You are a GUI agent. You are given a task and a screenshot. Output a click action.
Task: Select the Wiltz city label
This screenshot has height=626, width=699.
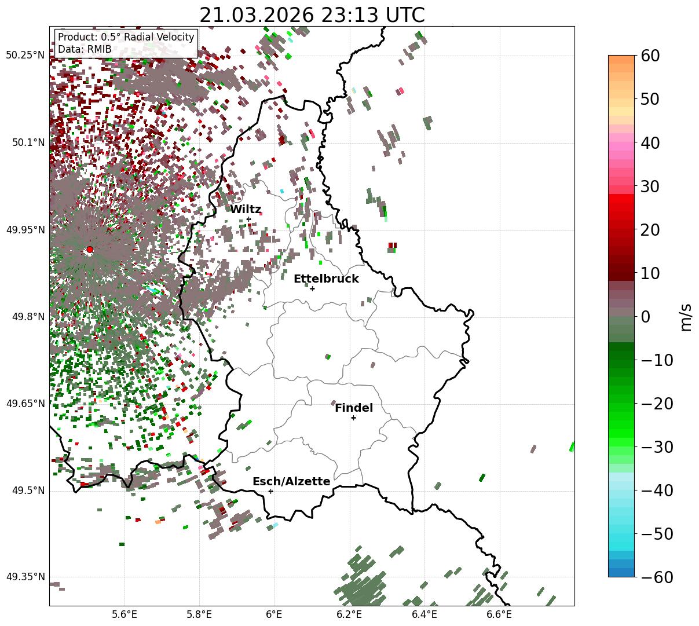(x=246, y=210)
